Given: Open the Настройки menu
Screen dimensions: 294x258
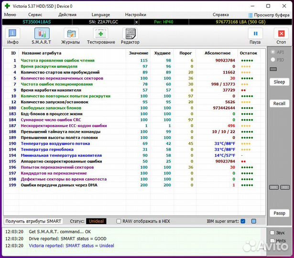Looking at the screenshot, I should pos(135,15).
